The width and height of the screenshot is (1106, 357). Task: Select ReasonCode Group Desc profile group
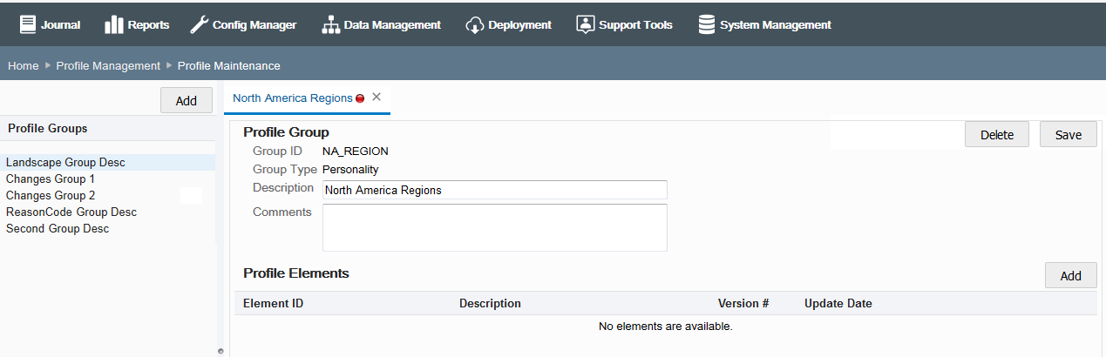tap(71, 212)
